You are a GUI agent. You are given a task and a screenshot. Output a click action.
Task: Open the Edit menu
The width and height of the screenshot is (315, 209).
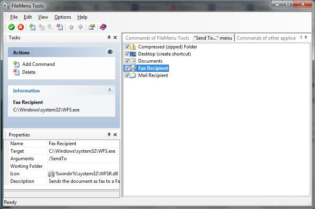coord(28,17)
